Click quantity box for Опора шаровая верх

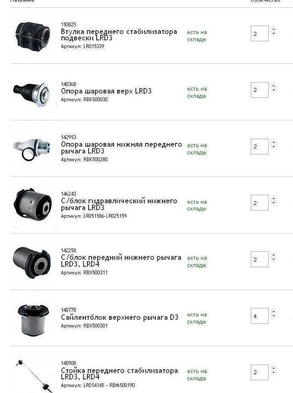point(259,90)
